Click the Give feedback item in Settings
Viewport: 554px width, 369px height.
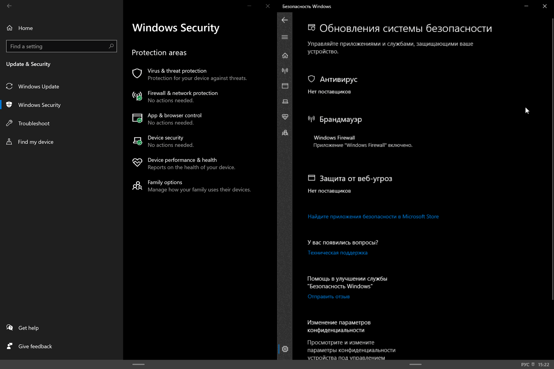(35, 346)
